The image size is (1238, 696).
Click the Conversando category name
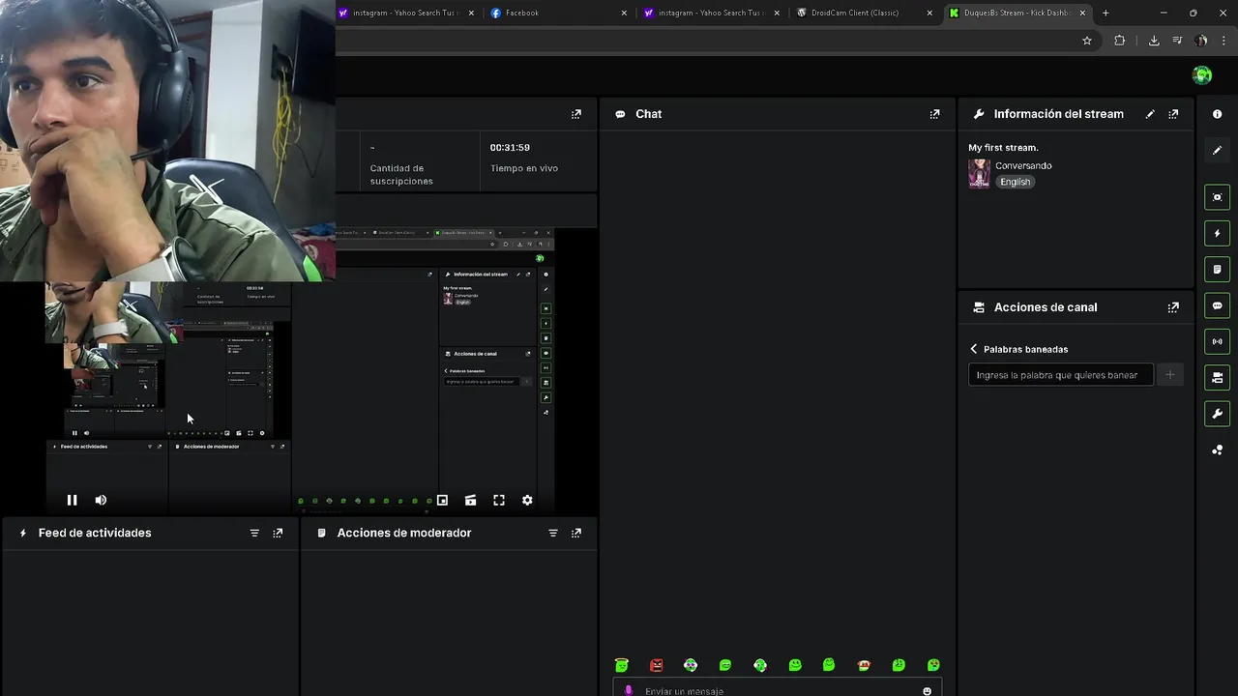[1023, 165]
